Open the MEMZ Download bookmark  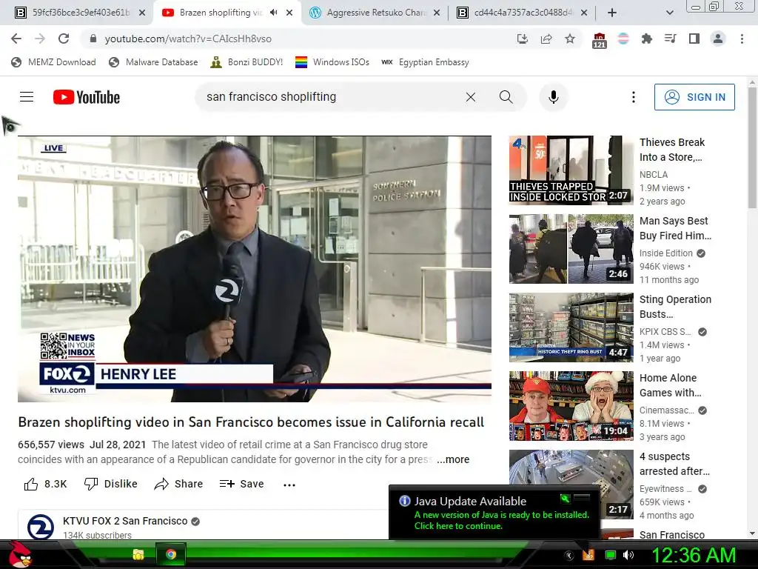53,62
